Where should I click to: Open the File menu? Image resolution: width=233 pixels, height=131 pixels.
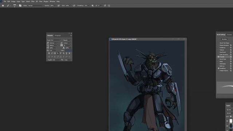coord(5,1)
